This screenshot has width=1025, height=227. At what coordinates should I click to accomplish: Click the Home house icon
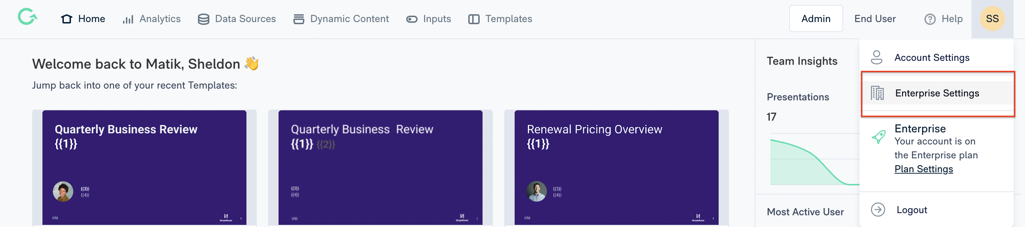(66, 19)
